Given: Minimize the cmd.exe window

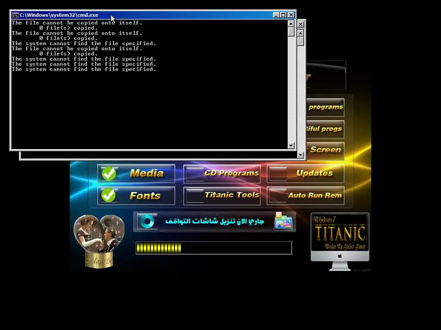Looking at the screenshot, I should point(276,15).
